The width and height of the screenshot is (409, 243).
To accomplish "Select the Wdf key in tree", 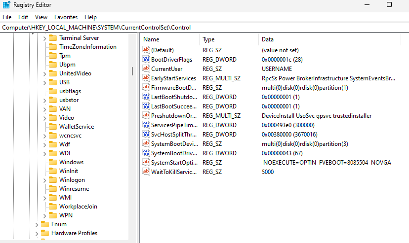I will pyautogui.click(x=65, y=144).
